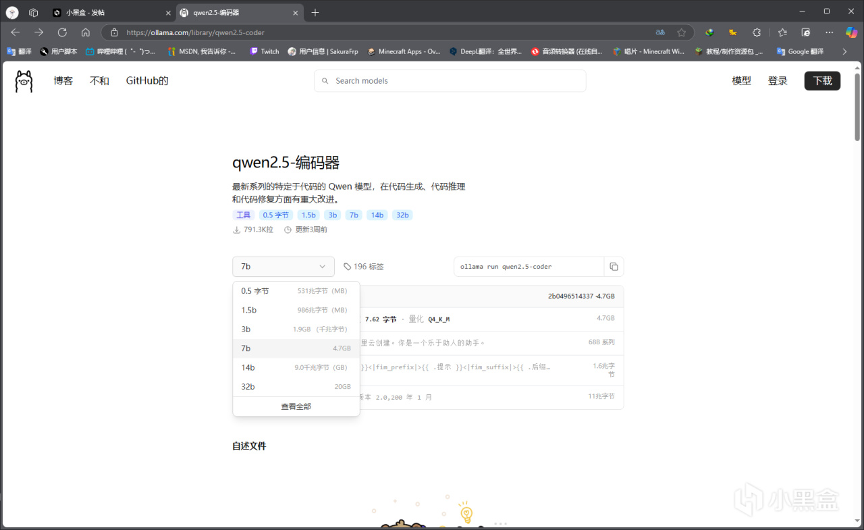
Task: Open the 音频转换器 bookmark
Action: coord(566,51)
